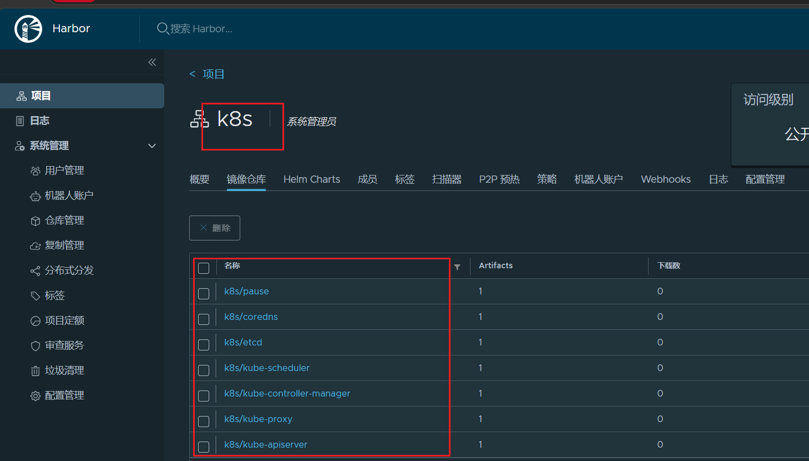Select the k8s/kube-proxy row checkbox

tap(204, 422)
